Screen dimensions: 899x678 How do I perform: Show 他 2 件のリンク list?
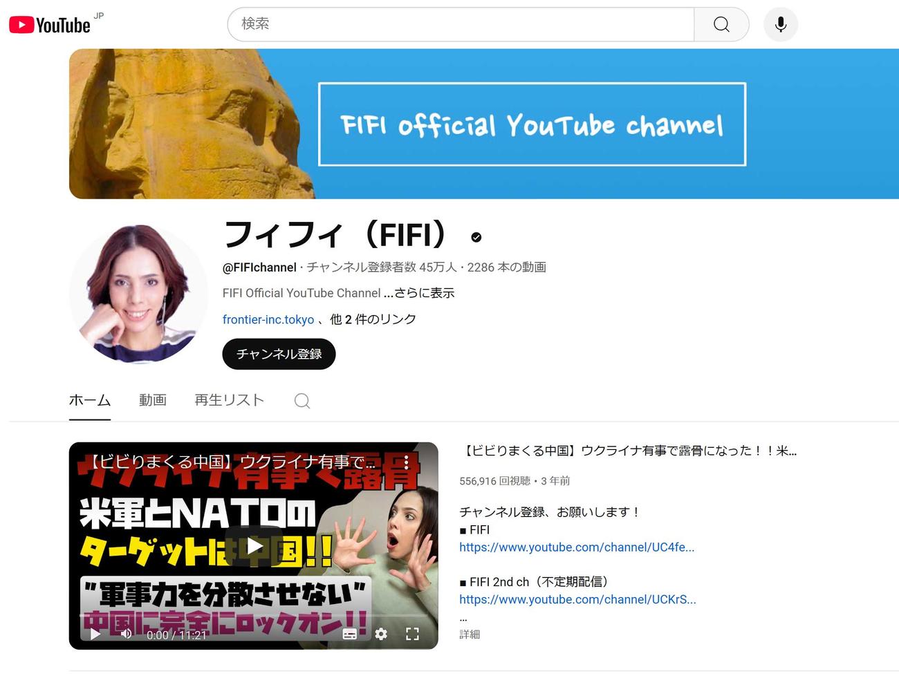coord(373,319)
